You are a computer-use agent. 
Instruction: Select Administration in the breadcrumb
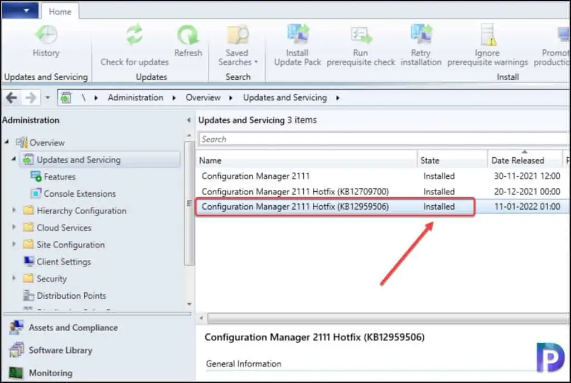click(x=136, y=98)
